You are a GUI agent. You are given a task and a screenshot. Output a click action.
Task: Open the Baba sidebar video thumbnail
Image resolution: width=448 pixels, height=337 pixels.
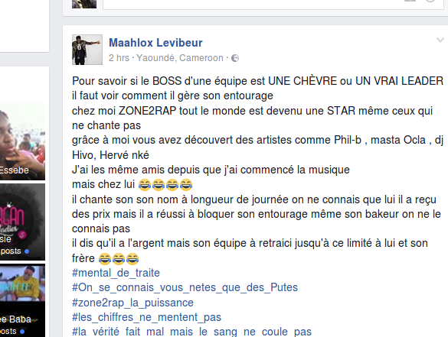[22, 300]
